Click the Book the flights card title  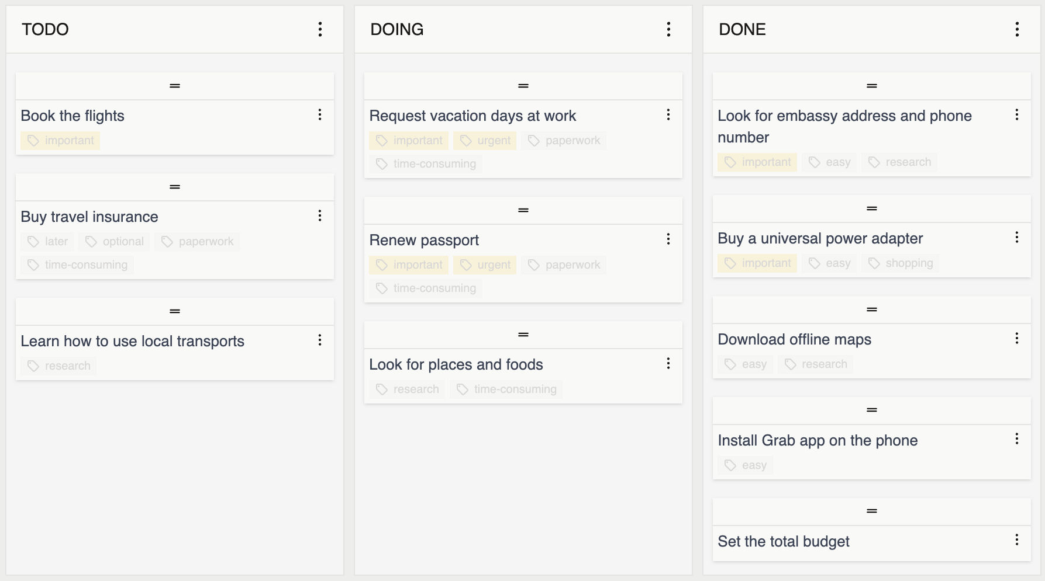point(72,116)
